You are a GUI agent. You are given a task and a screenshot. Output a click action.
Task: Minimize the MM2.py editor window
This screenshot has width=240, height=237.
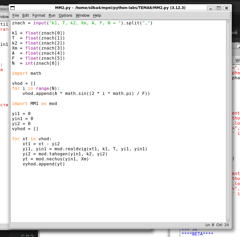pyautogui.click(x=211, y=8)
